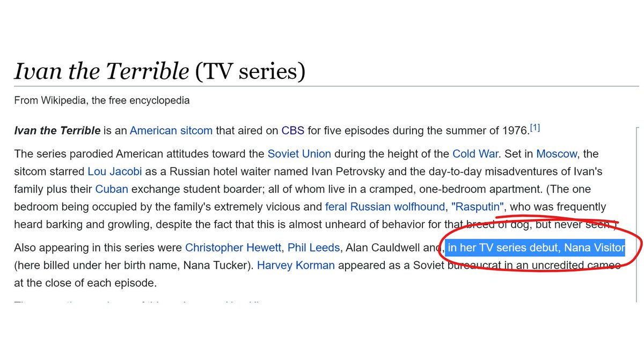Click the highlighted Nana Visitor text
The image size is (644, 362).
point(595,248)
